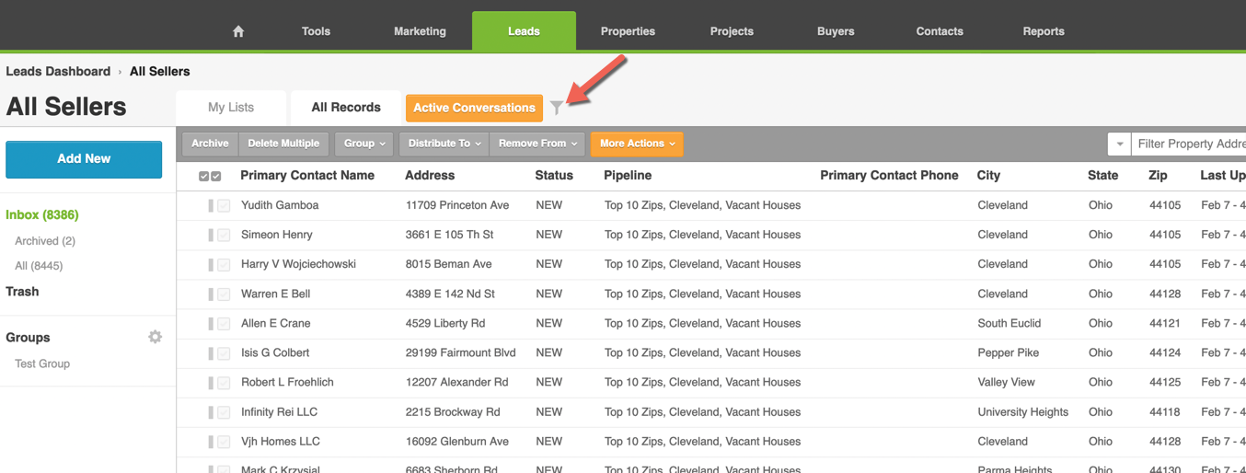Image resolution: width=1246 pixels, height=473 pixels.
Task: Expand the orange More Actions menu
Action: (637, 144)
